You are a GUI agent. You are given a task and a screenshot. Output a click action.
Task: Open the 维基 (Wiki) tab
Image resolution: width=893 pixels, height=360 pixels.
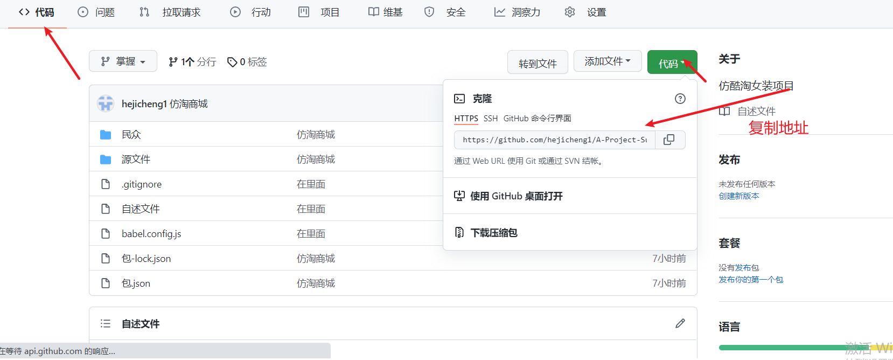(385, 12)
